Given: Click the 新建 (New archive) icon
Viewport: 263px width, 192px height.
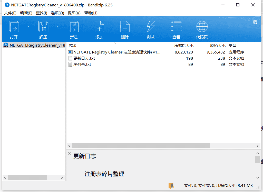Looking at the screenshot, I should pos(74,26).
